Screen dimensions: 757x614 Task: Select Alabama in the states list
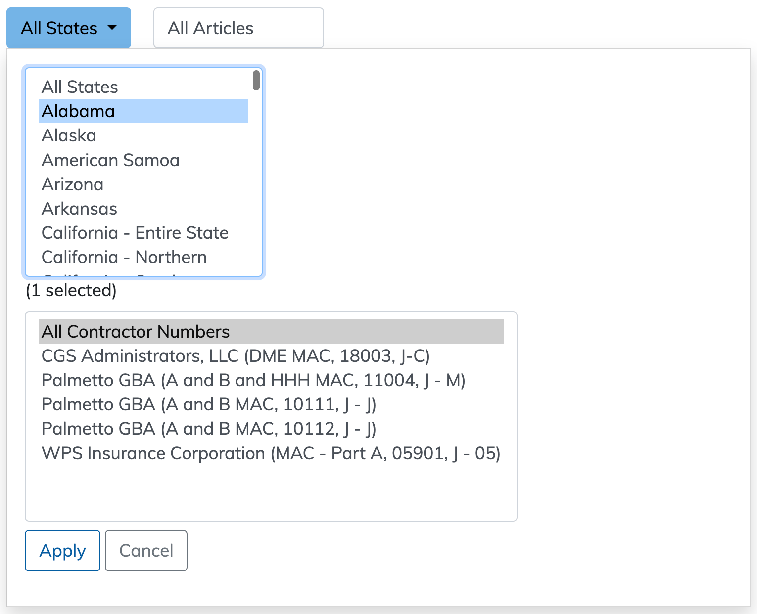(x=78, y=111)
